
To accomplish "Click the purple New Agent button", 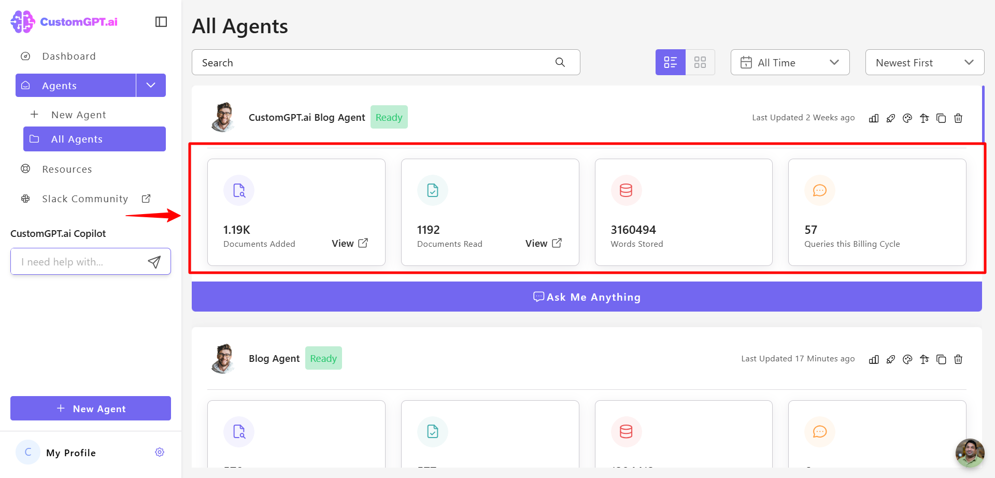I will (91, 409).
